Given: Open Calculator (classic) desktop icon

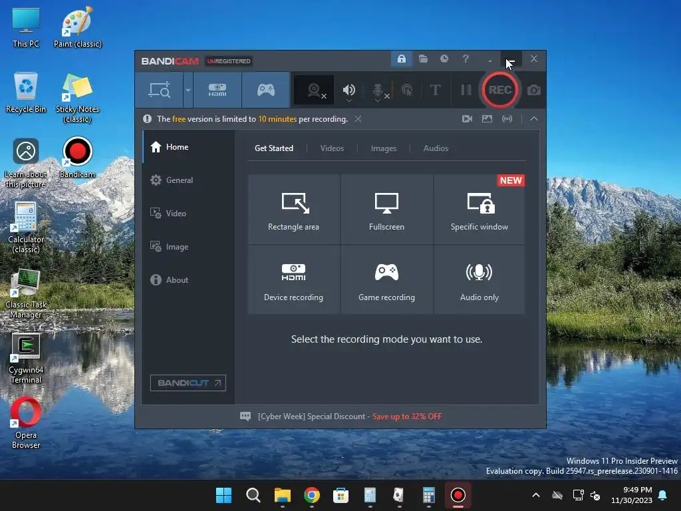Looking at the screenshot, I should pyautogui.click(x=26, y=228).
